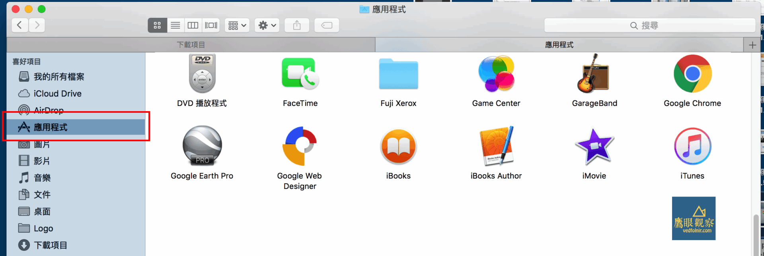Add a new Finder tab
Image resolution: width=764 pixels, height=256 pixels.
(x=752, y=45)
